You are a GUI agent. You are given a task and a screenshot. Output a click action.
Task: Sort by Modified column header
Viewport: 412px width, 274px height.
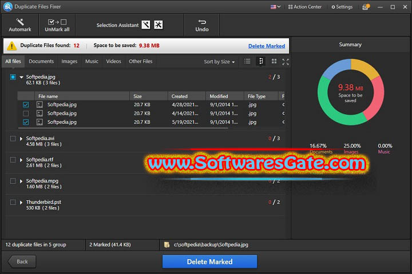pos(225,96)
